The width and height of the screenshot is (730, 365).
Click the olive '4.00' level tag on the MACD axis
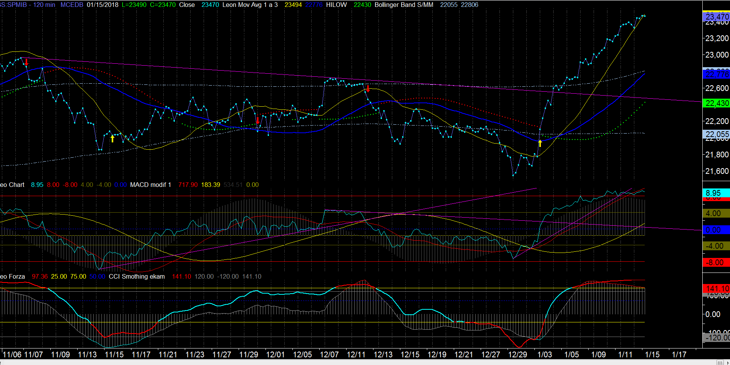pos(716,213)
